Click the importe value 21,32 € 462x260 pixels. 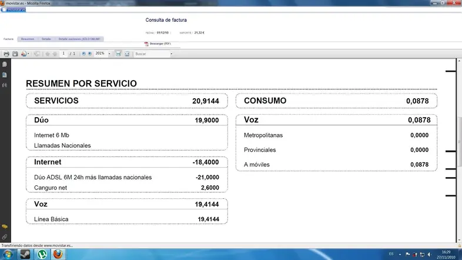coord(199,33)
